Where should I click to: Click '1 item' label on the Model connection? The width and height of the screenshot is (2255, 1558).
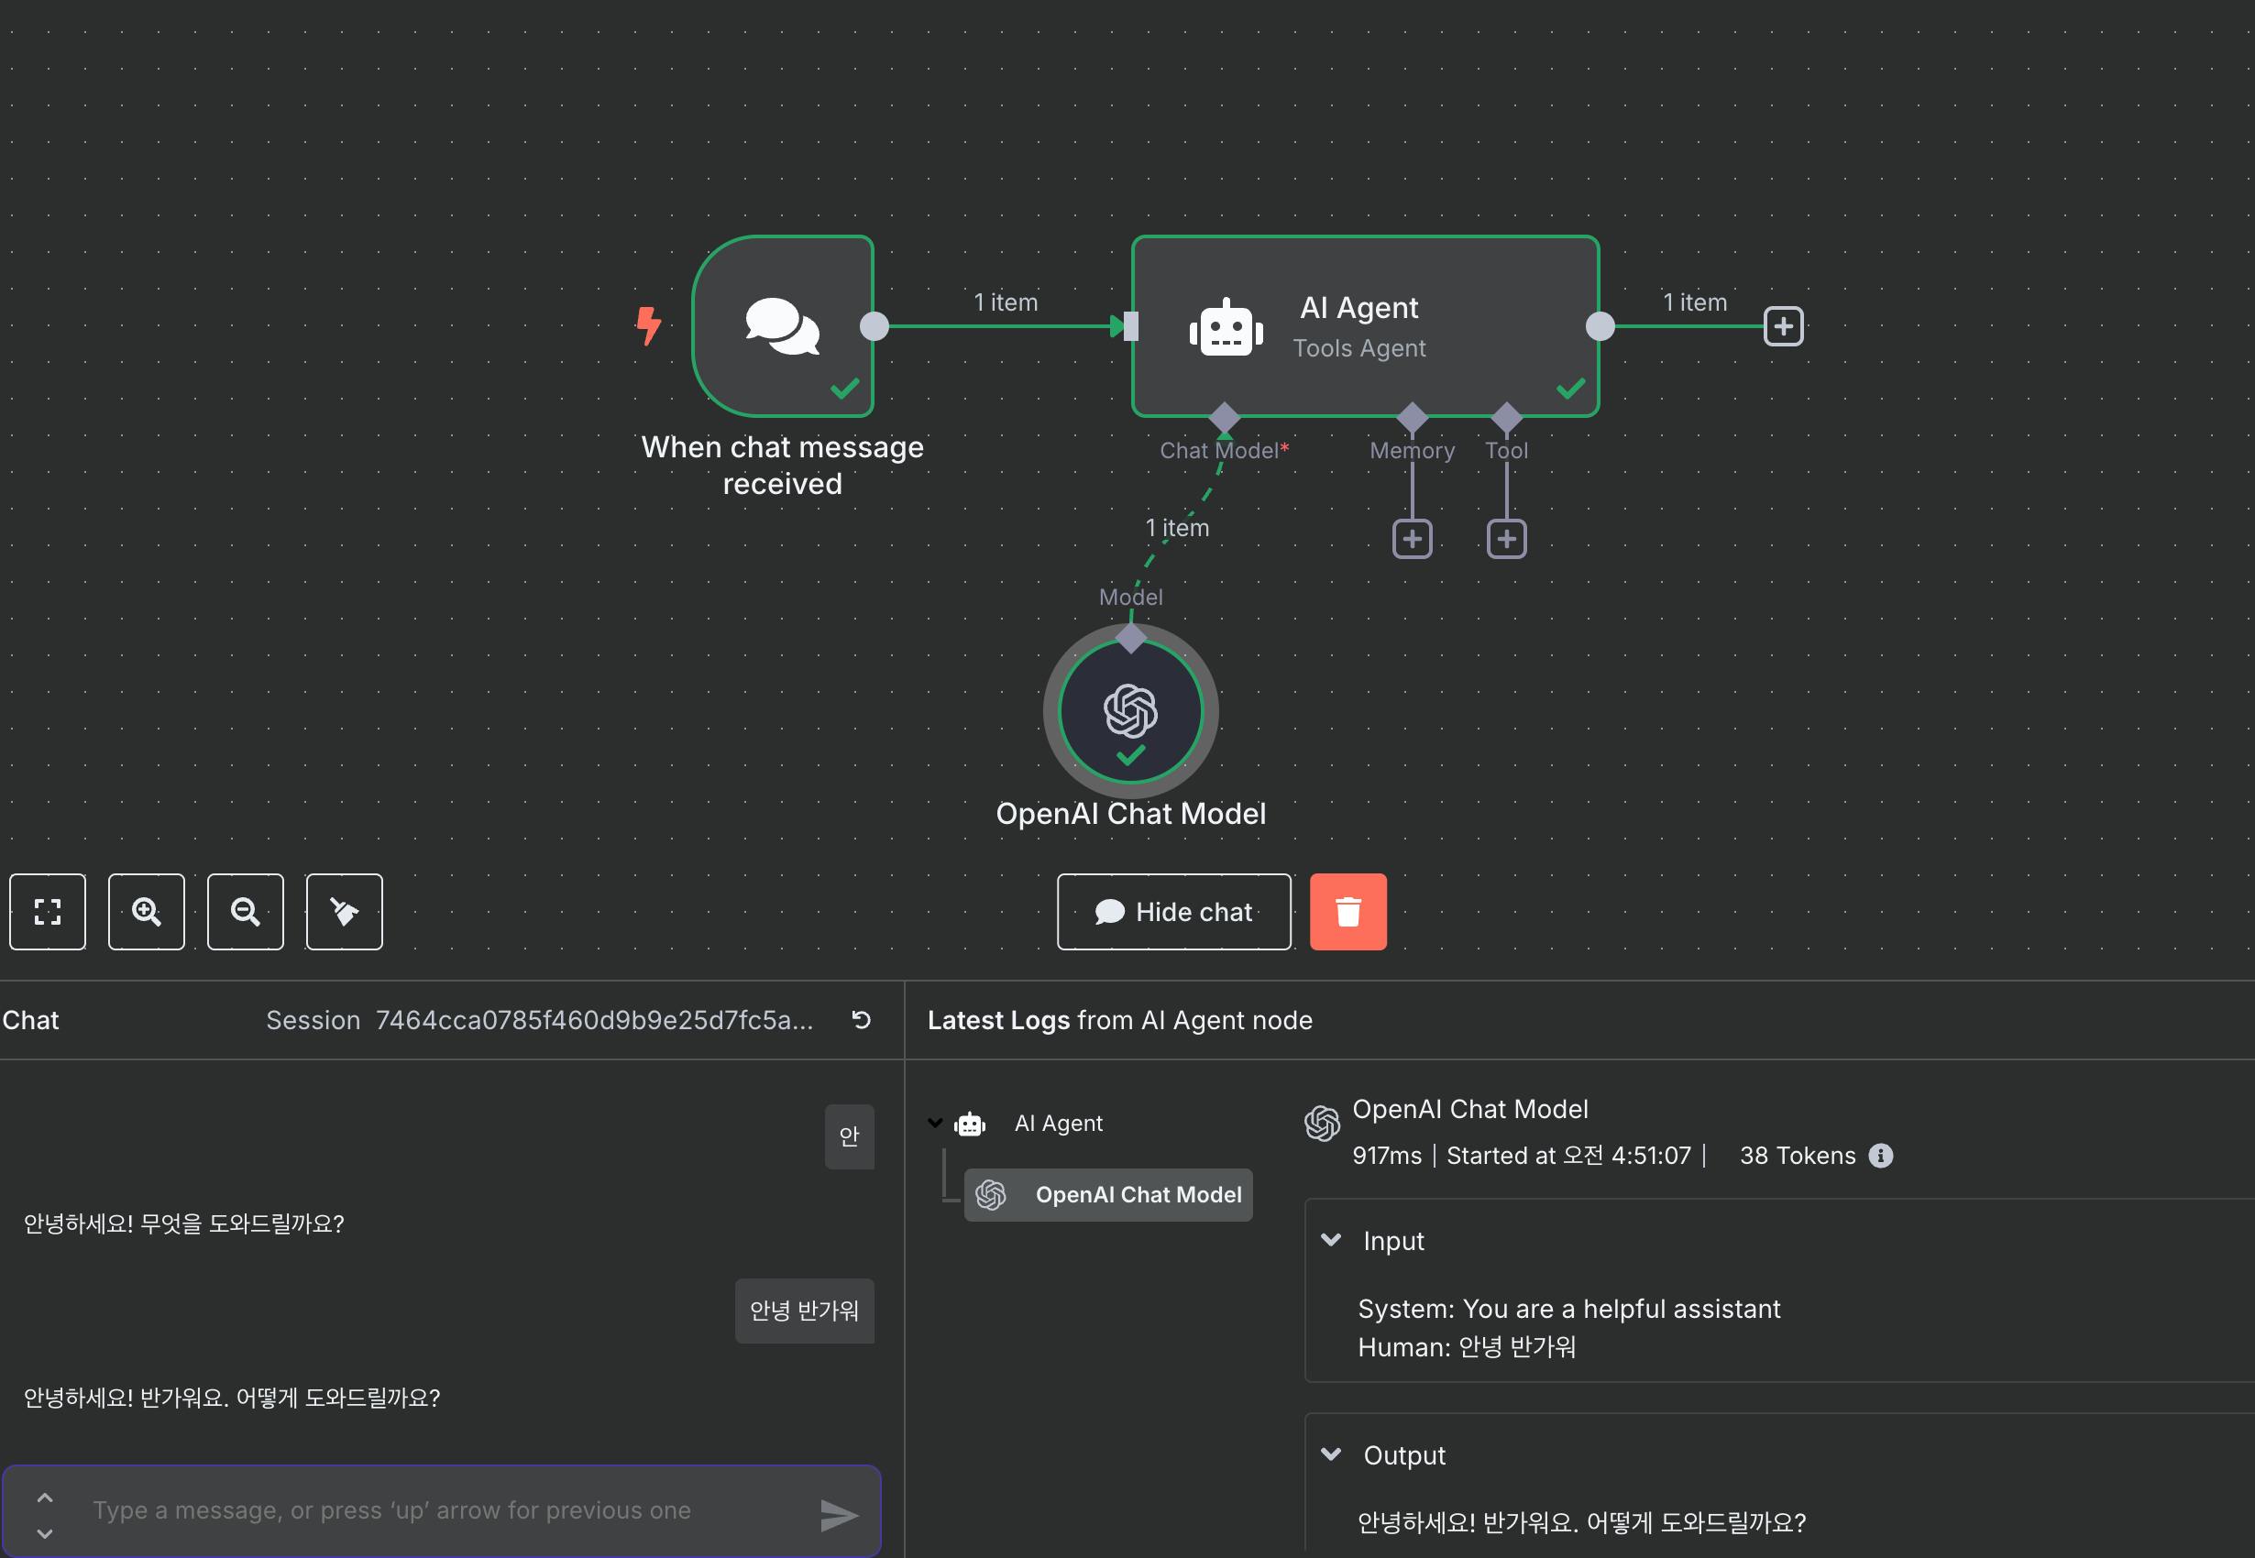coord(1177,528)
